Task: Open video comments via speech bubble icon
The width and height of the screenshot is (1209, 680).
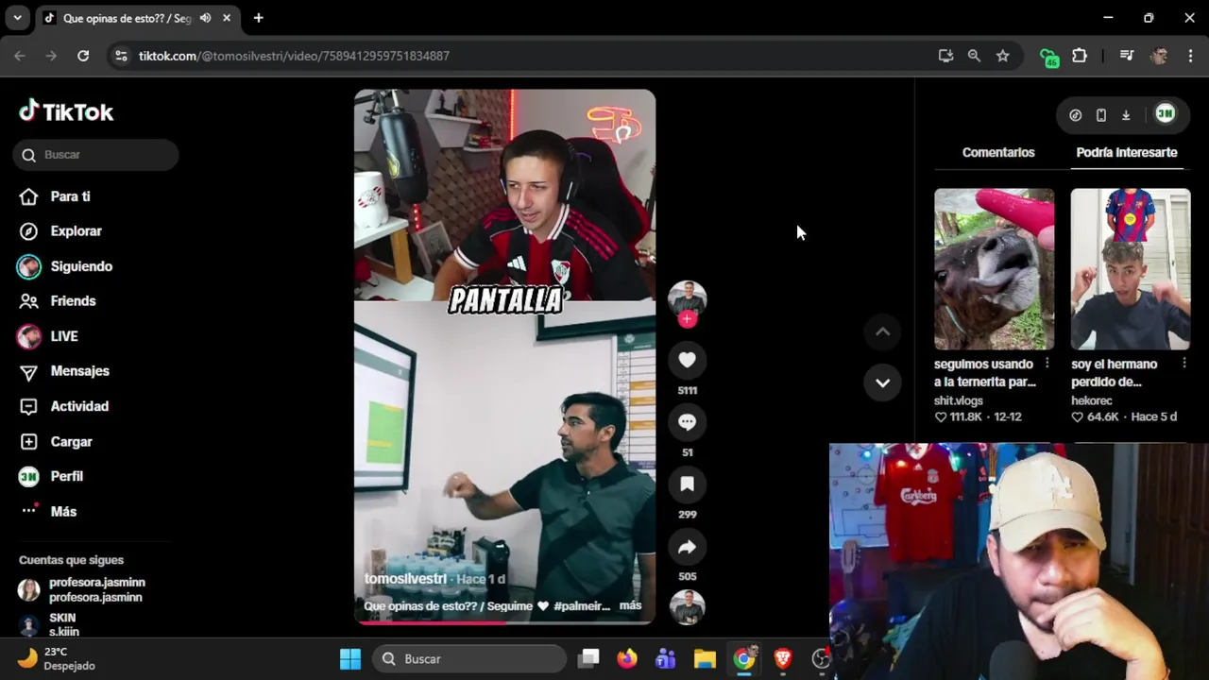Action: (x=687, y=422)
